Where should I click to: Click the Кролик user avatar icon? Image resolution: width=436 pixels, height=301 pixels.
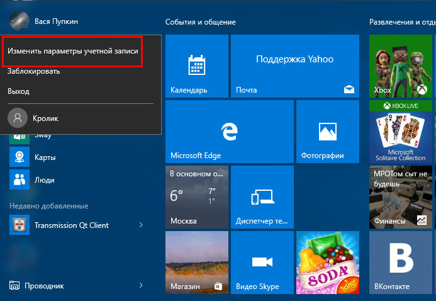[x=18, y=118]
